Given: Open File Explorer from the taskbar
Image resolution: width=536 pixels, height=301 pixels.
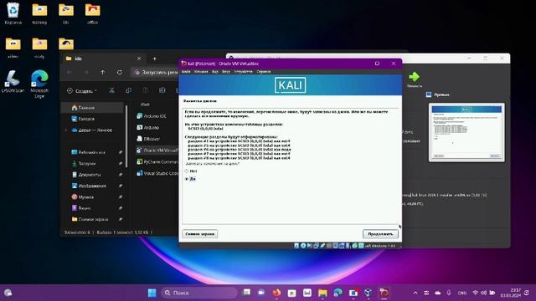Looking at the screenshot, I should pyautogui.click(x=322, y=293).
